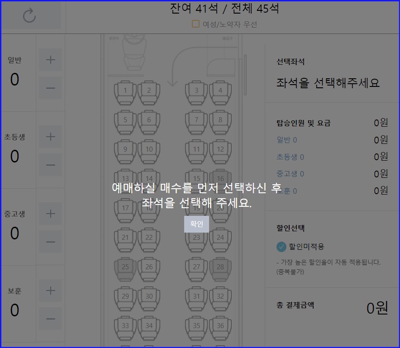The width and height of the screenshot is (400, 348).
Task: Increase the 보훈 passenger count
Action: (50, 290)
